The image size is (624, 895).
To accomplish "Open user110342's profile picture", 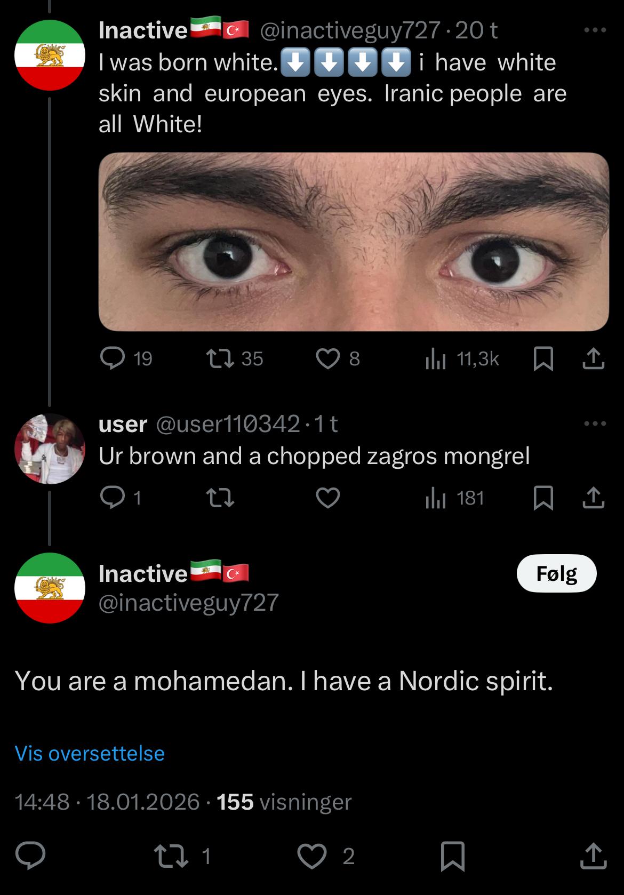I will tap(50, 449).
